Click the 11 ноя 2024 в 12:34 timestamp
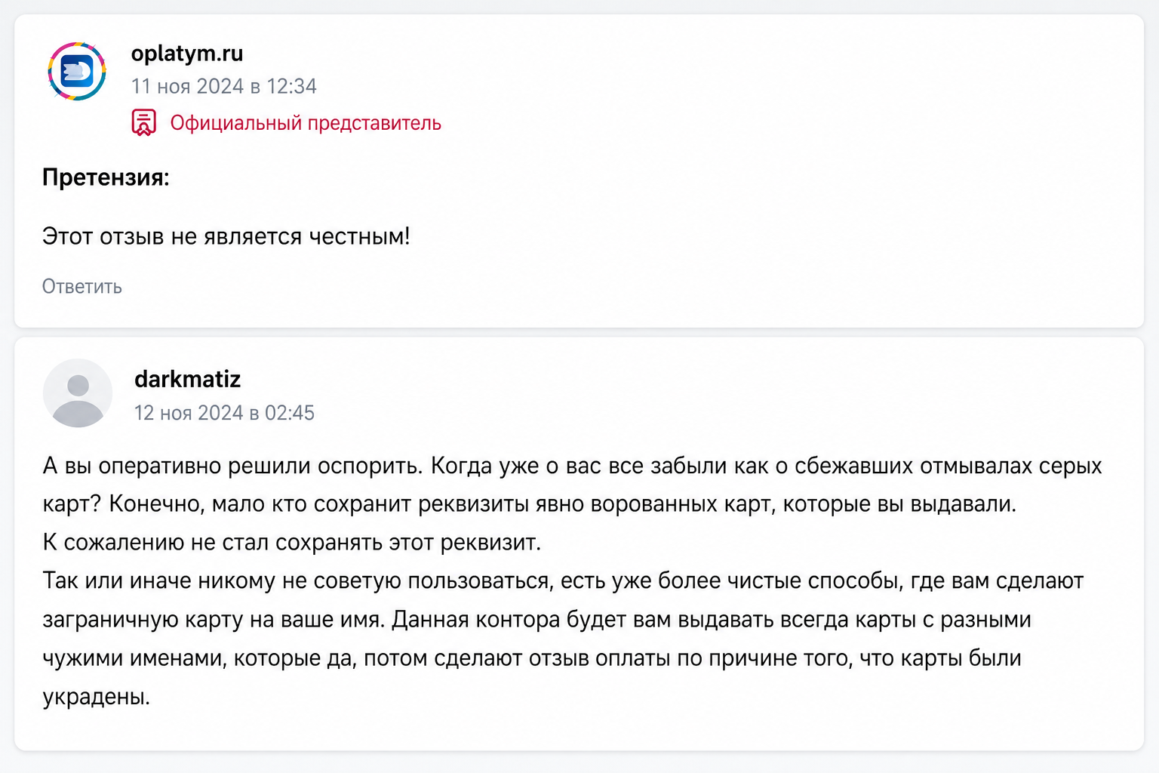Screen dimensions: 1159x773 pyautogui.click(x=224, y=87)
